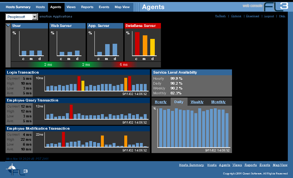Select the red DataBase Server header

pos(143,26)
